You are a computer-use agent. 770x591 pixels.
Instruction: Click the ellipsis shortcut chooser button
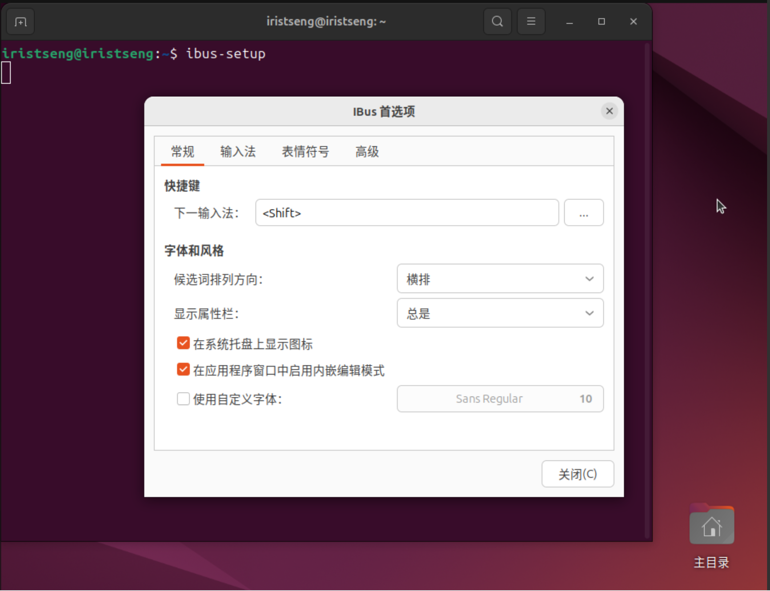(x=583, y=213)
